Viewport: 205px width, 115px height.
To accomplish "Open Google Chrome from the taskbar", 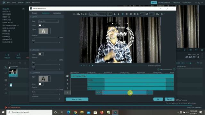I will pyautogui.click(x=75, y=112).
